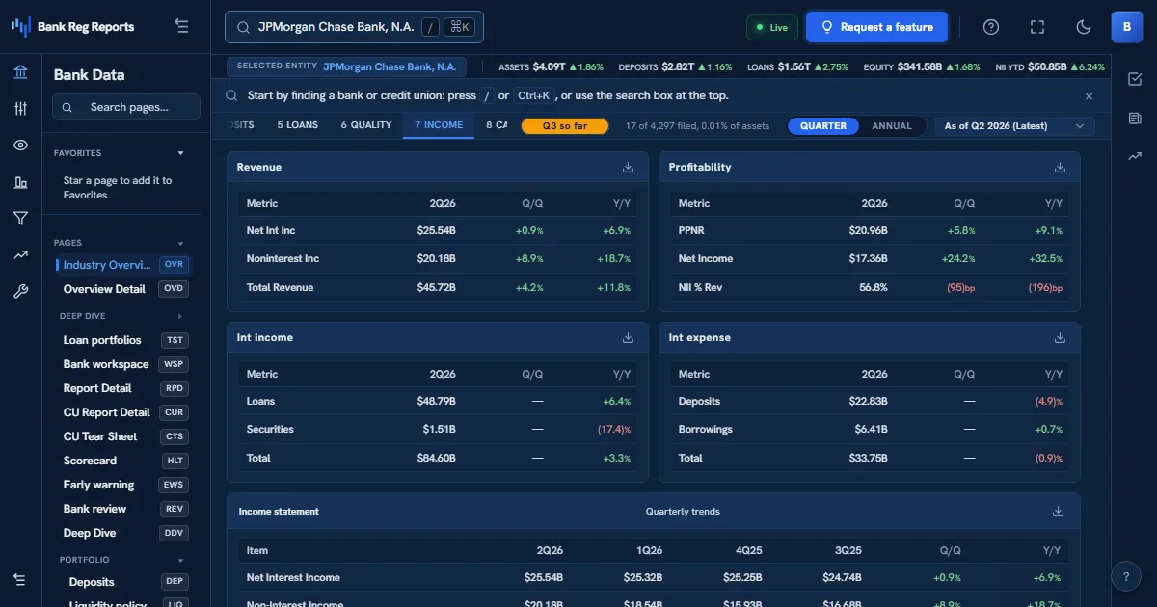The width and height of the screenshot is (1157, 607).
Task: Open the user avatar B menu
Action: pyautogui.click(x=1127, y=27)
